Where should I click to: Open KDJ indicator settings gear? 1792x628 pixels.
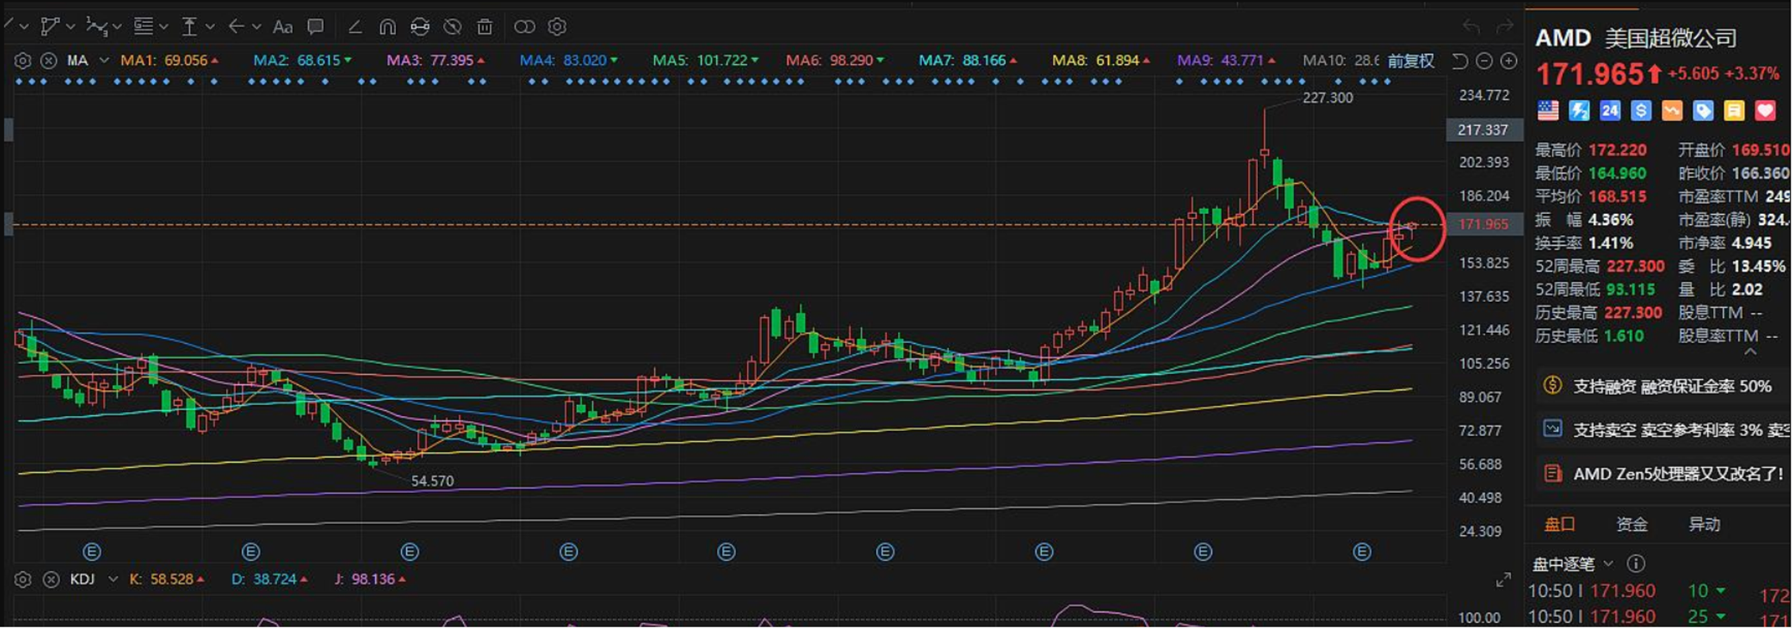23,580
